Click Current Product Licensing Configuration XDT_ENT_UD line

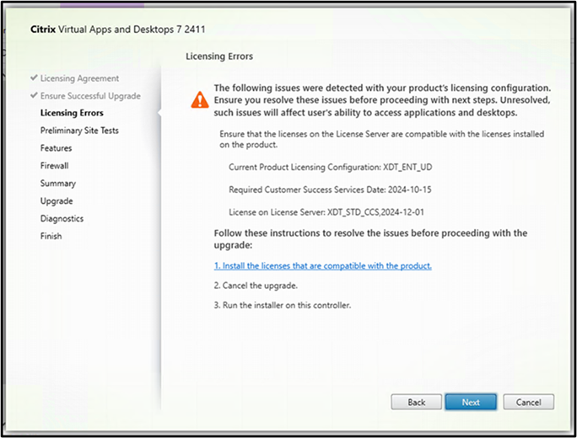pos(331,167)
